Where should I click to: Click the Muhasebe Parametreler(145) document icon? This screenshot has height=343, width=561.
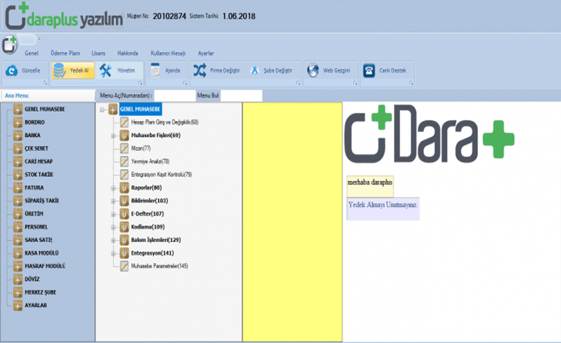click(x=124, y=266)
